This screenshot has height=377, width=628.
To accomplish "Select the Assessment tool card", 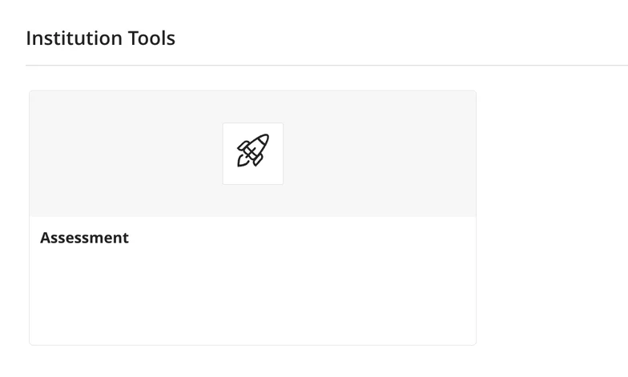I will pos(252,264).
